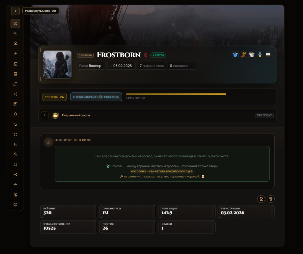Screen dimensions: 303x254
Task: Click the sparkles icon directly above the message bubble icon
Action: click(x=15, y=94)
